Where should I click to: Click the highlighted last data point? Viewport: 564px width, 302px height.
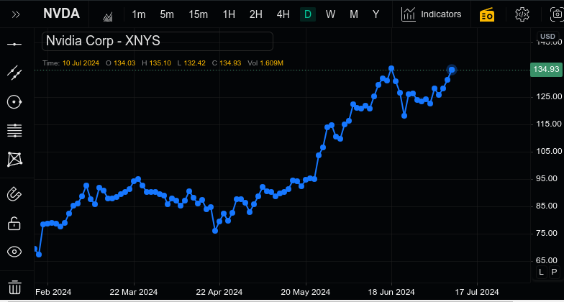pyautogui.click(x=452, y=70)
